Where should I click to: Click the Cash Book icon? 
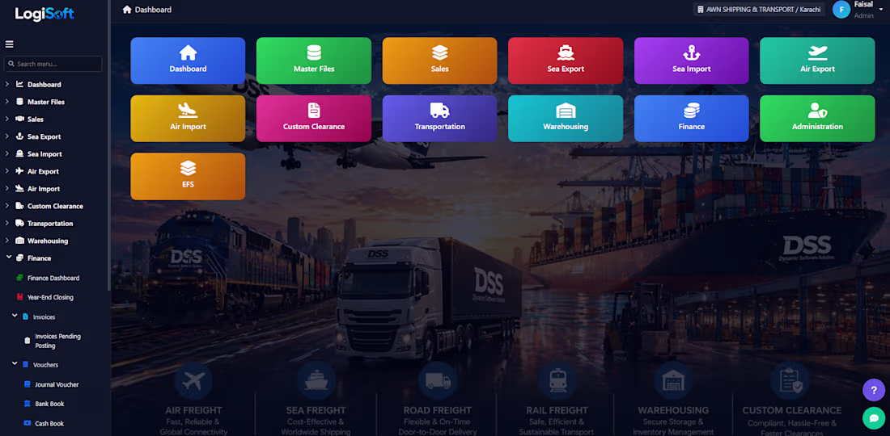coord(27,424)
